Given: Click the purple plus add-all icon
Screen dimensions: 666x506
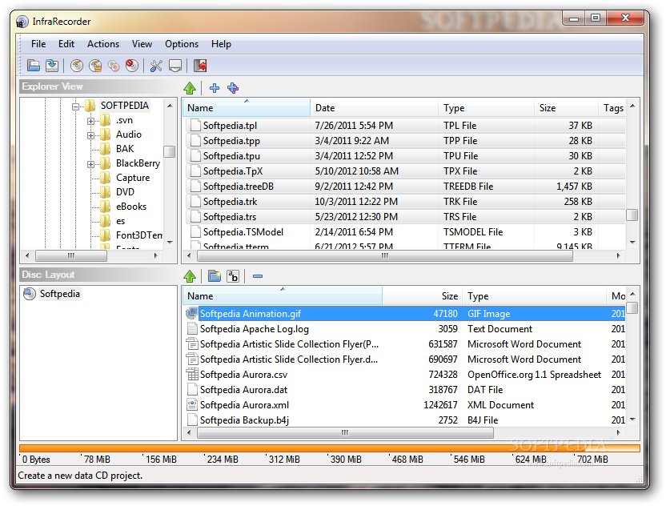Looking at the screenshot, I should pyautogui.click(x=233, y=88).
